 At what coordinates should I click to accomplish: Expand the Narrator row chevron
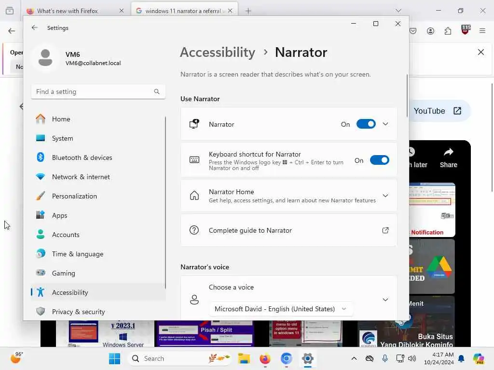tap(385, 124)
